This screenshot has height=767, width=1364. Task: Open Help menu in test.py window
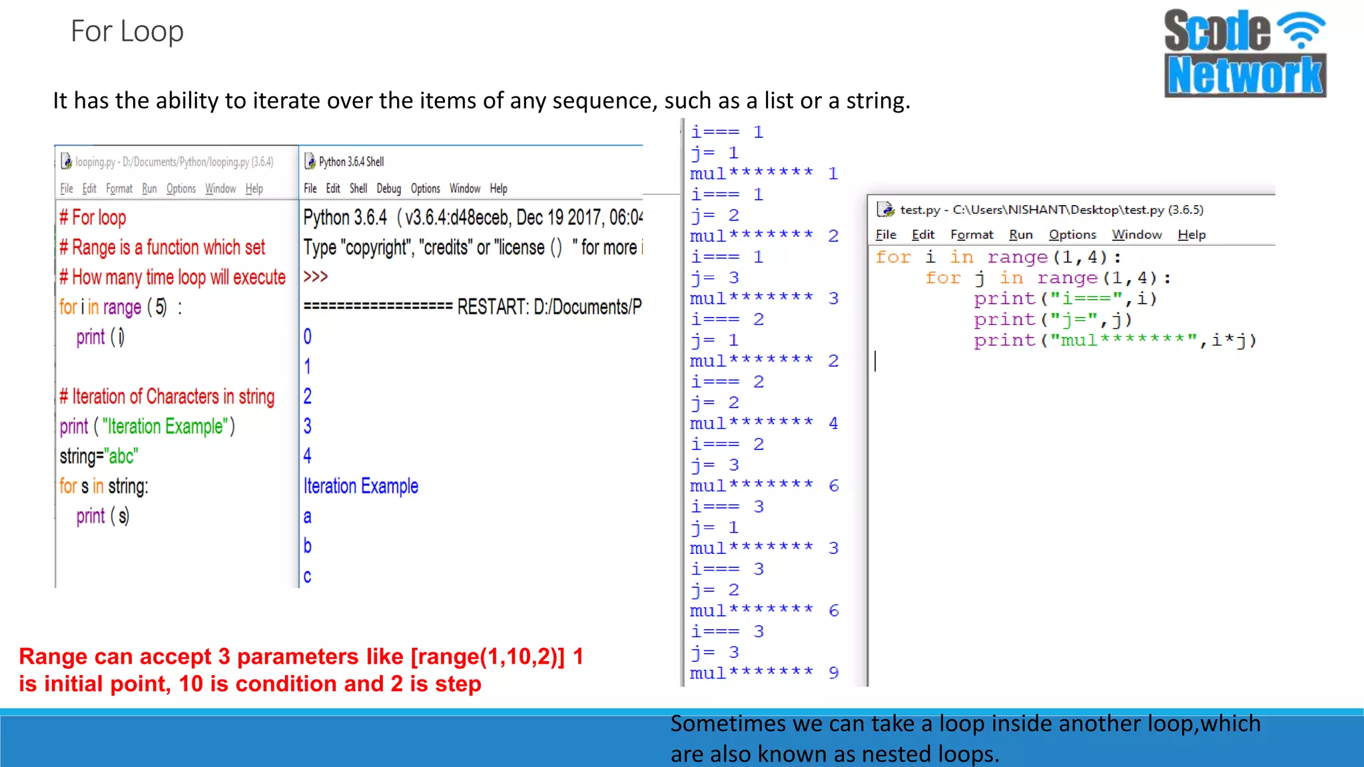pos(1192,234)
